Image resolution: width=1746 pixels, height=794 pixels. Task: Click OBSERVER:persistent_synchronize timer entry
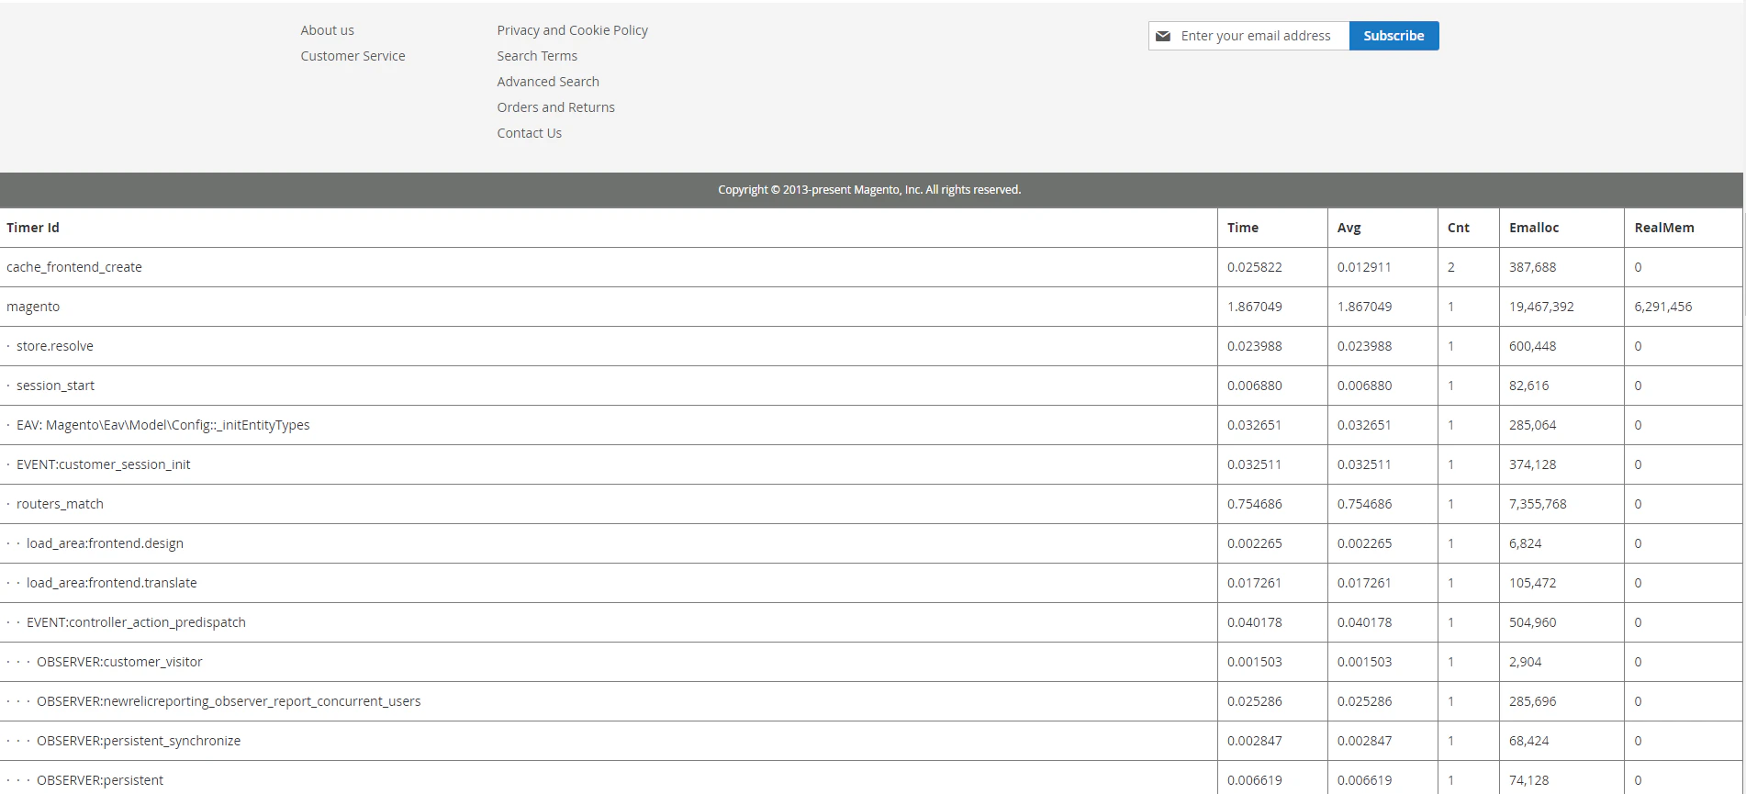point(139,741)
